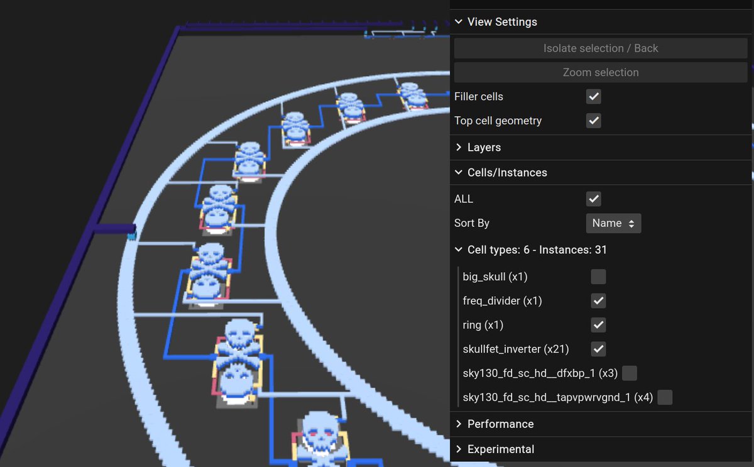Click the Zoom selection button

click(x=601, y=72)
